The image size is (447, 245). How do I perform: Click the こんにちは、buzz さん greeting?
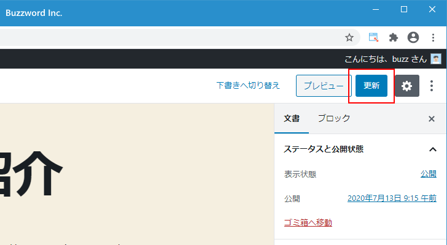pos(386,59)
